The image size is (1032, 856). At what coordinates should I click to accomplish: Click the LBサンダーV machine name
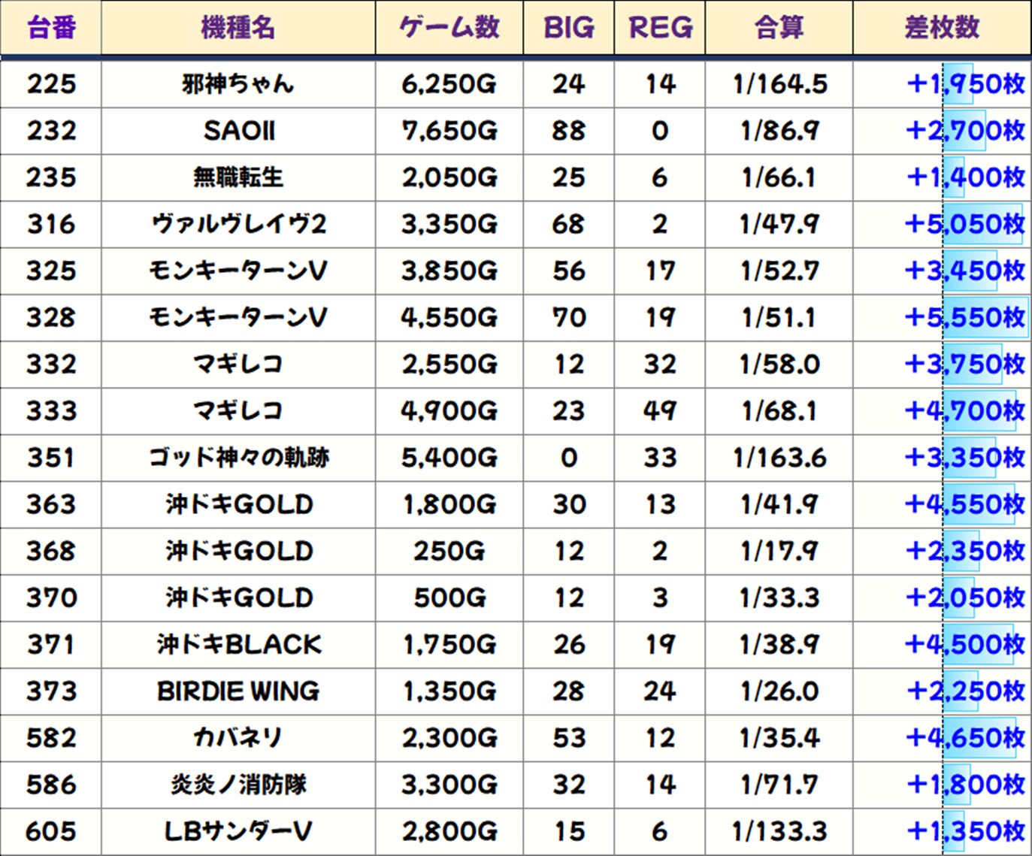point(238,831)
